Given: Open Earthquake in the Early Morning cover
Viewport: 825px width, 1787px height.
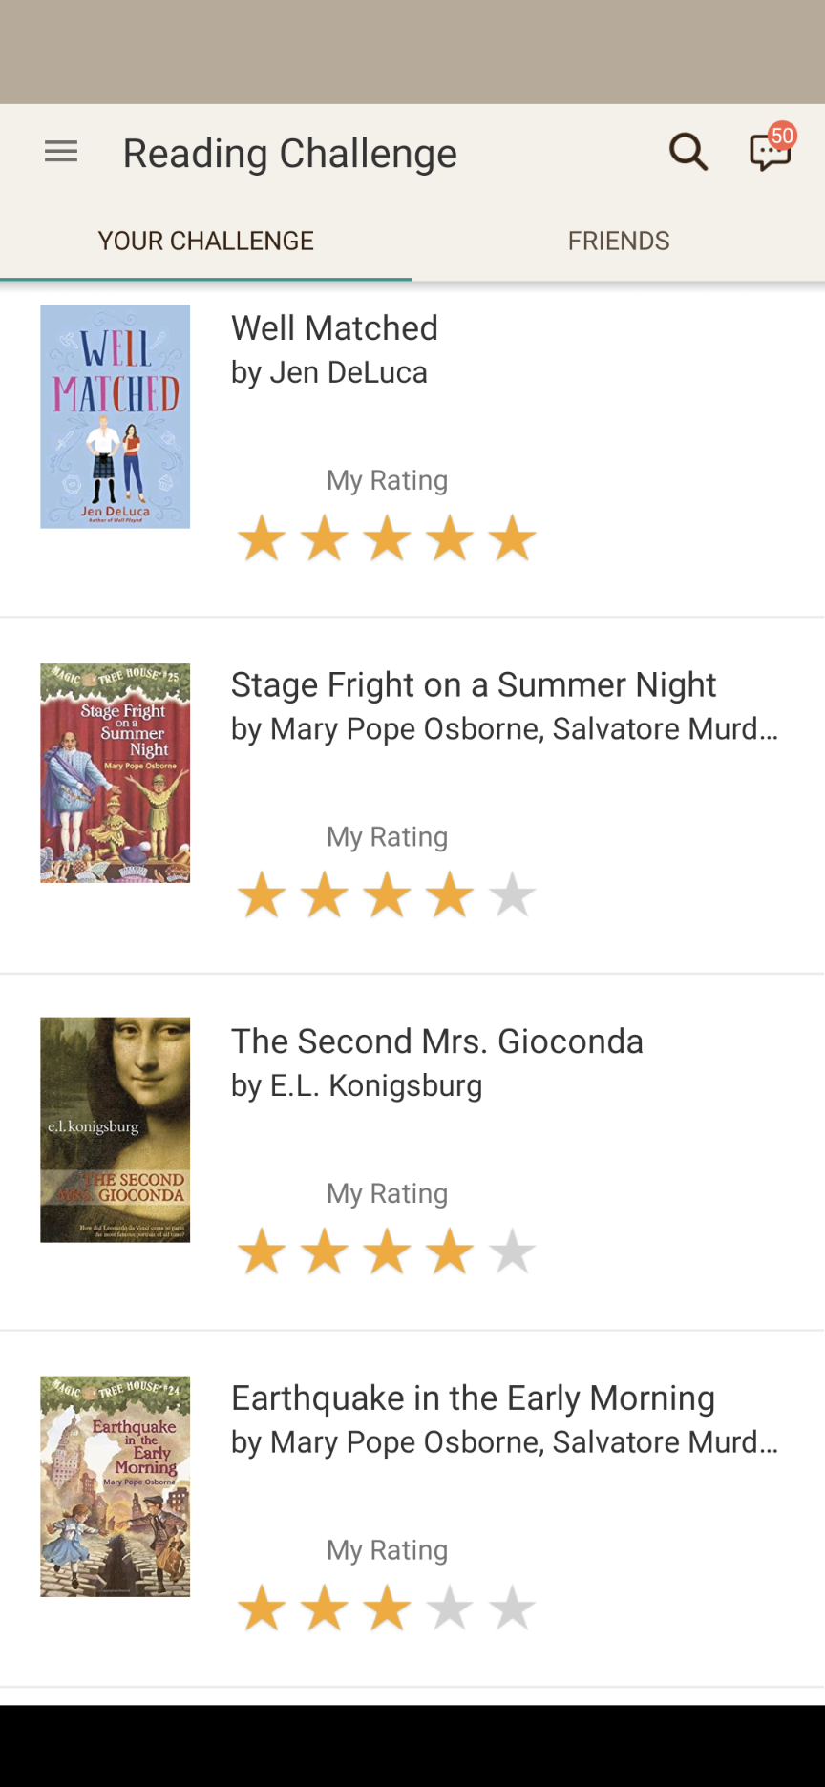Looking at the screenshot, I should pyautogui.click(x=115, y=1486).
